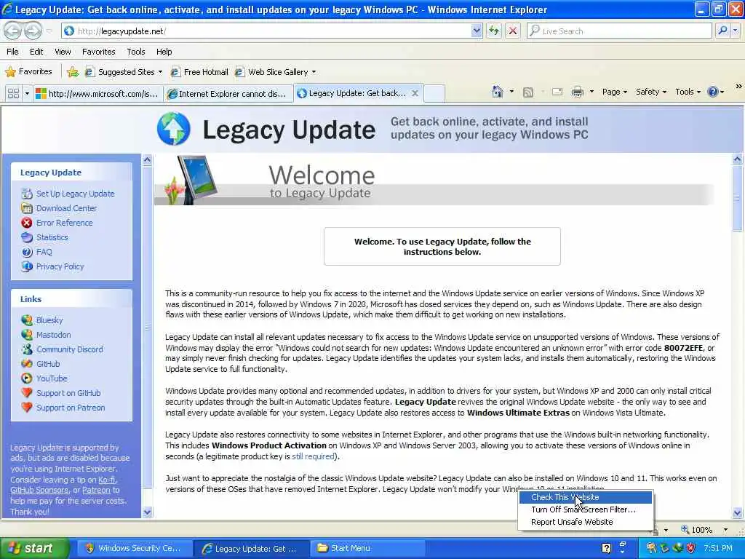Click the Bluesky link

pyautogui.click(x=49, y=320)
